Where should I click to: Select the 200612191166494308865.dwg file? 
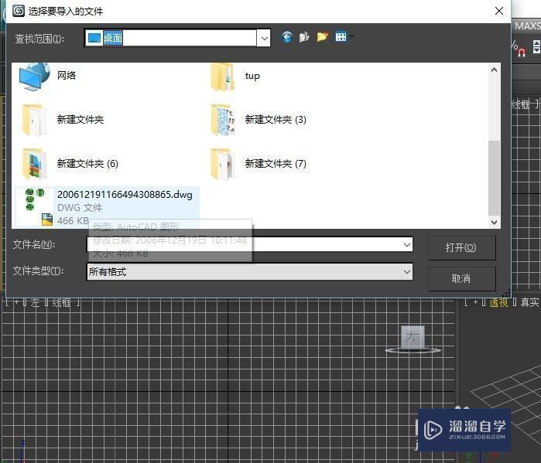click(108, 206)
